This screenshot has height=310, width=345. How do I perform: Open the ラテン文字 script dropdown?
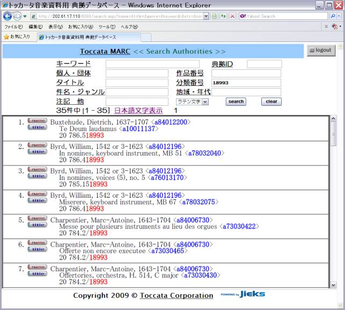(192, 102)
